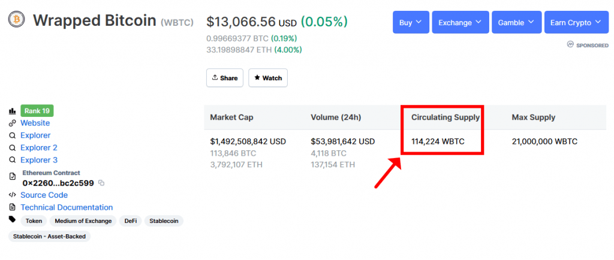
Task: Click the 0.99669377 BTC price line
Action: coord(237,38)
